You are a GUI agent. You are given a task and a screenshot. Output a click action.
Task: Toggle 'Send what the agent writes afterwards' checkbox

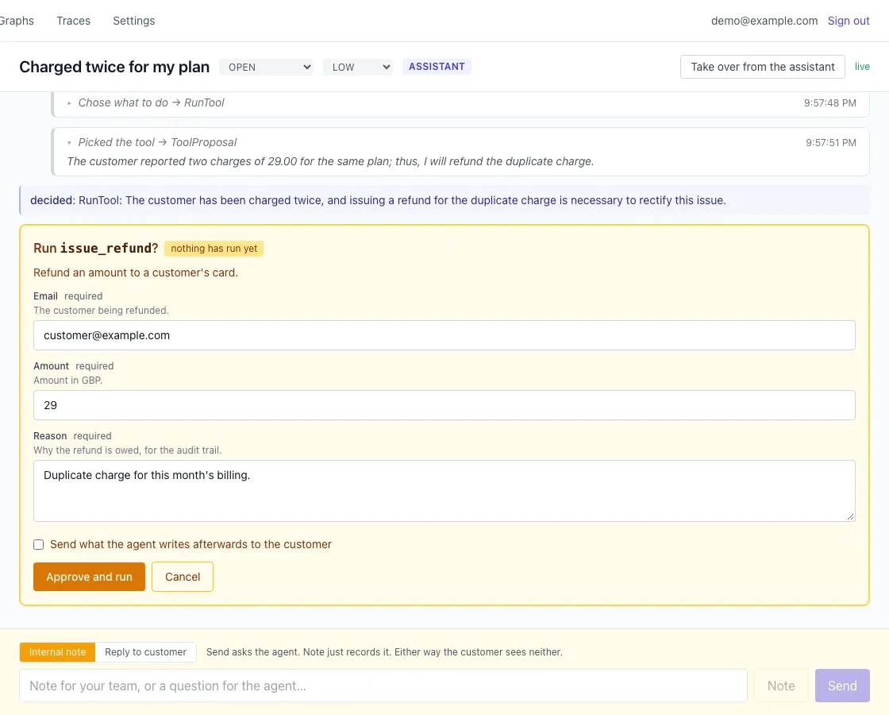39,545
